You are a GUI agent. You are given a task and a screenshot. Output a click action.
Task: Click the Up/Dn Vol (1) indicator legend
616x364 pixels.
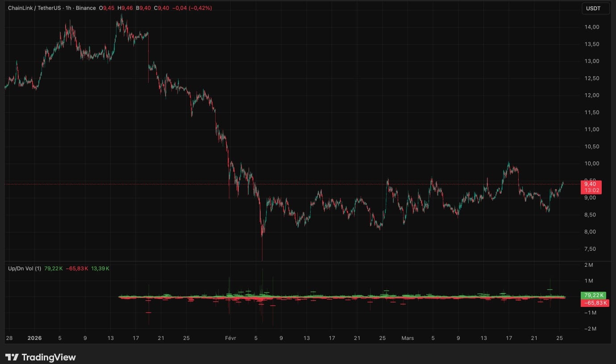25,269
